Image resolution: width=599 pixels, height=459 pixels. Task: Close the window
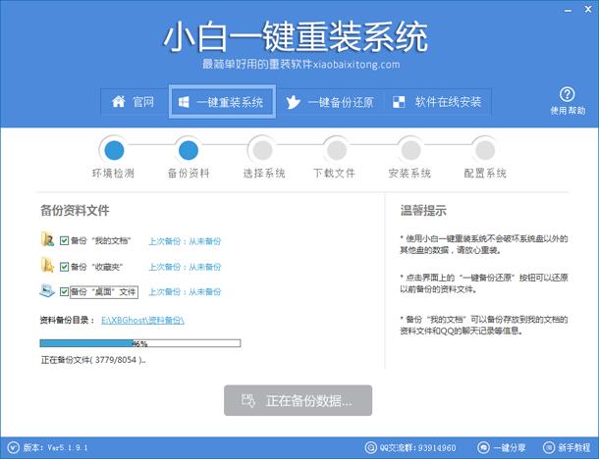coord(588,10)
